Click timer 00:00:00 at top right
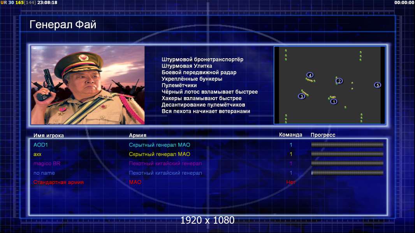The width and height of the screenshot is (415, 233). point(404,3)
